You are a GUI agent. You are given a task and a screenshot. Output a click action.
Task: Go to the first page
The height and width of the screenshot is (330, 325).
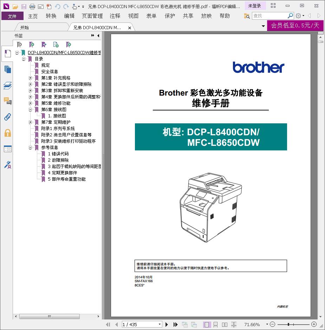pos(108,324)
